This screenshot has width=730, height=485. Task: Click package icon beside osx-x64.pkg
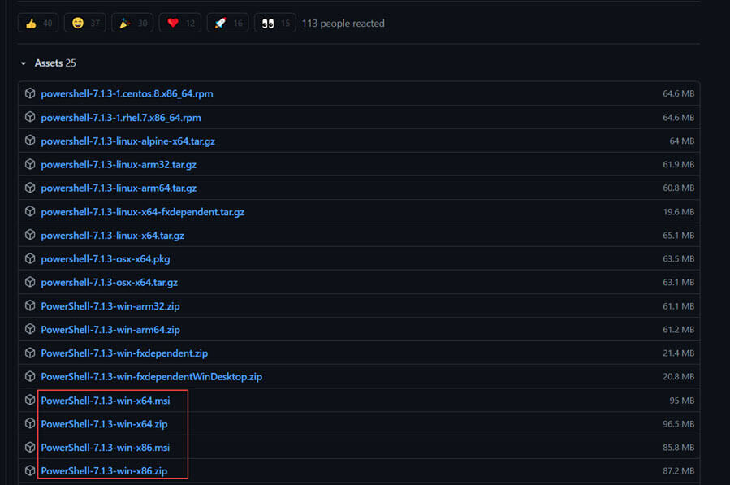[x=30, y=258]
